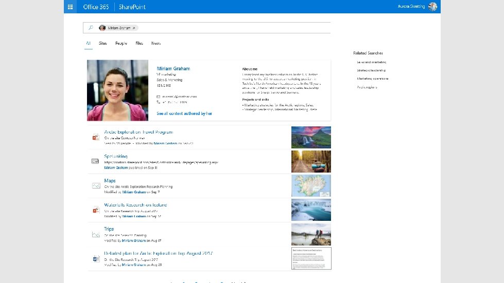Open the forest path thumbnail for Spelunking

pos(311,162)
